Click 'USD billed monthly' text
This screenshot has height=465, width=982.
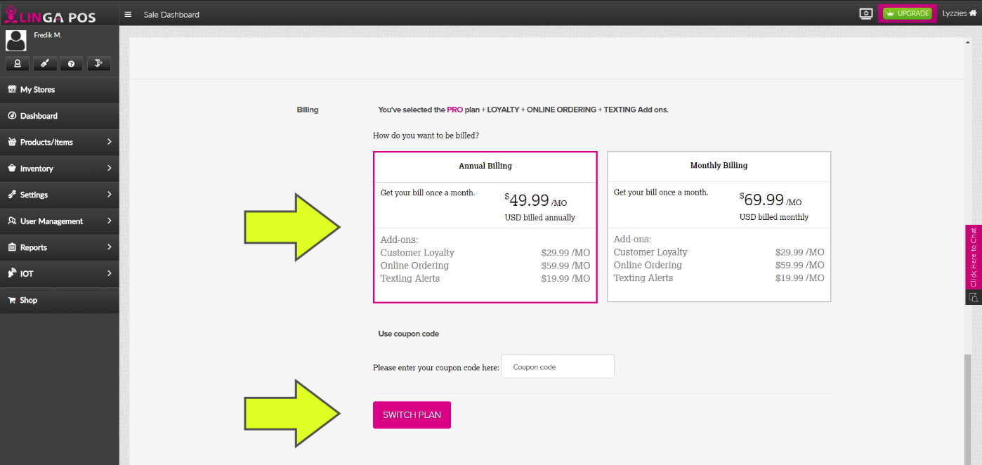[774, 217]
